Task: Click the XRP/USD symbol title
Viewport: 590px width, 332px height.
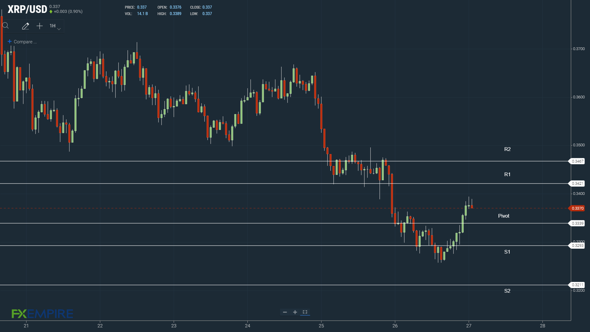Action: (x=27, y=9)
